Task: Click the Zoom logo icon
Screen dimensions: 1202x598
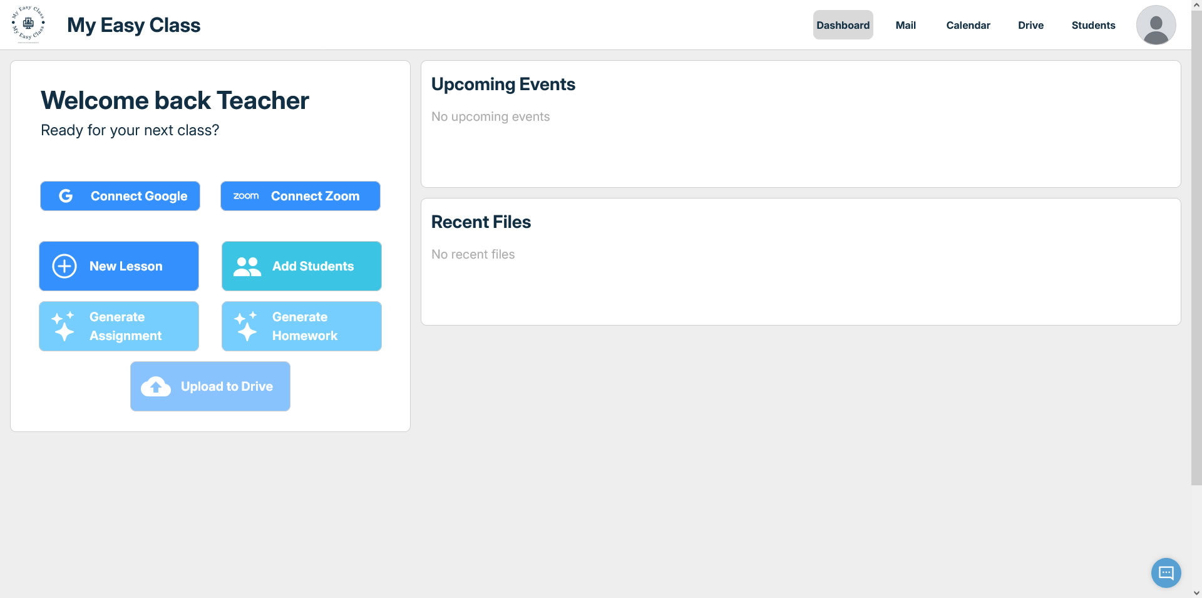Action: pos(246,196)
